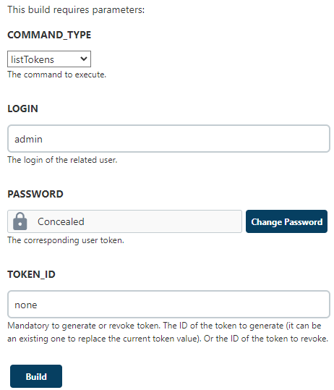This screenshot has height=390, width=334.
Task: Click the 'listTokens' text in the select box
Action: [33, 59]
